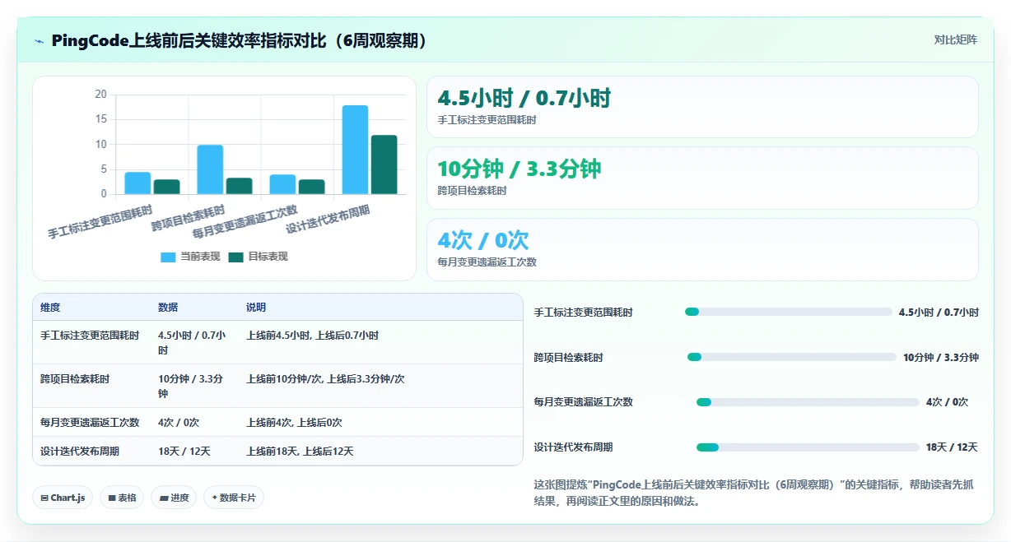The image size is (1011, 542).
Task: Click the 表格 chip
Action: pyautogui.click(x=122, y=498)
